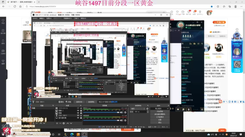
Task: Click the 开始录制 (Start Recording) button
Action: (160, 111)
